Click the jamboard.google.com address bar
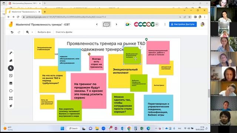Image resolution: width=237 pixels, height=133 pixels. [x=100, y=17]
